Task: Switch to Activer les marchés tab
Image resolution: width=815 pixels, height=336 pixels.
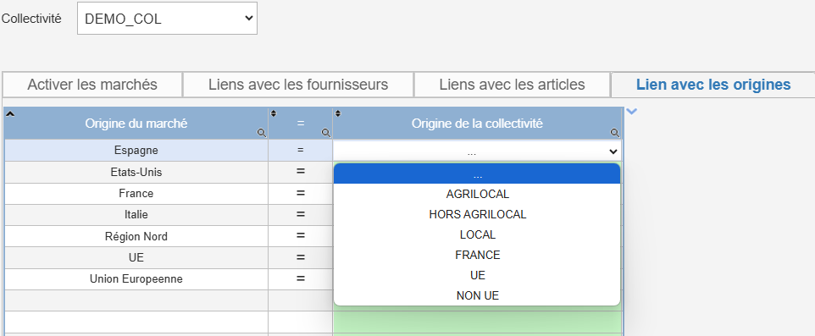Action: (x=92, y=85)
